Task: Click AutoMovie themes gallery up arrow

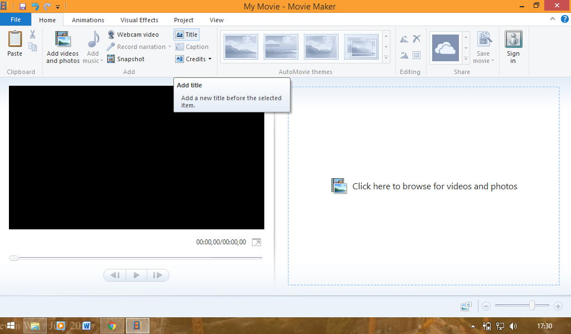Action: click(386, 36)
